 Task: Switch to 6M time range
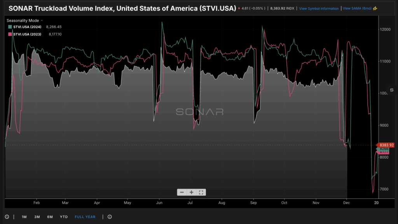click(x=50, y=217)
